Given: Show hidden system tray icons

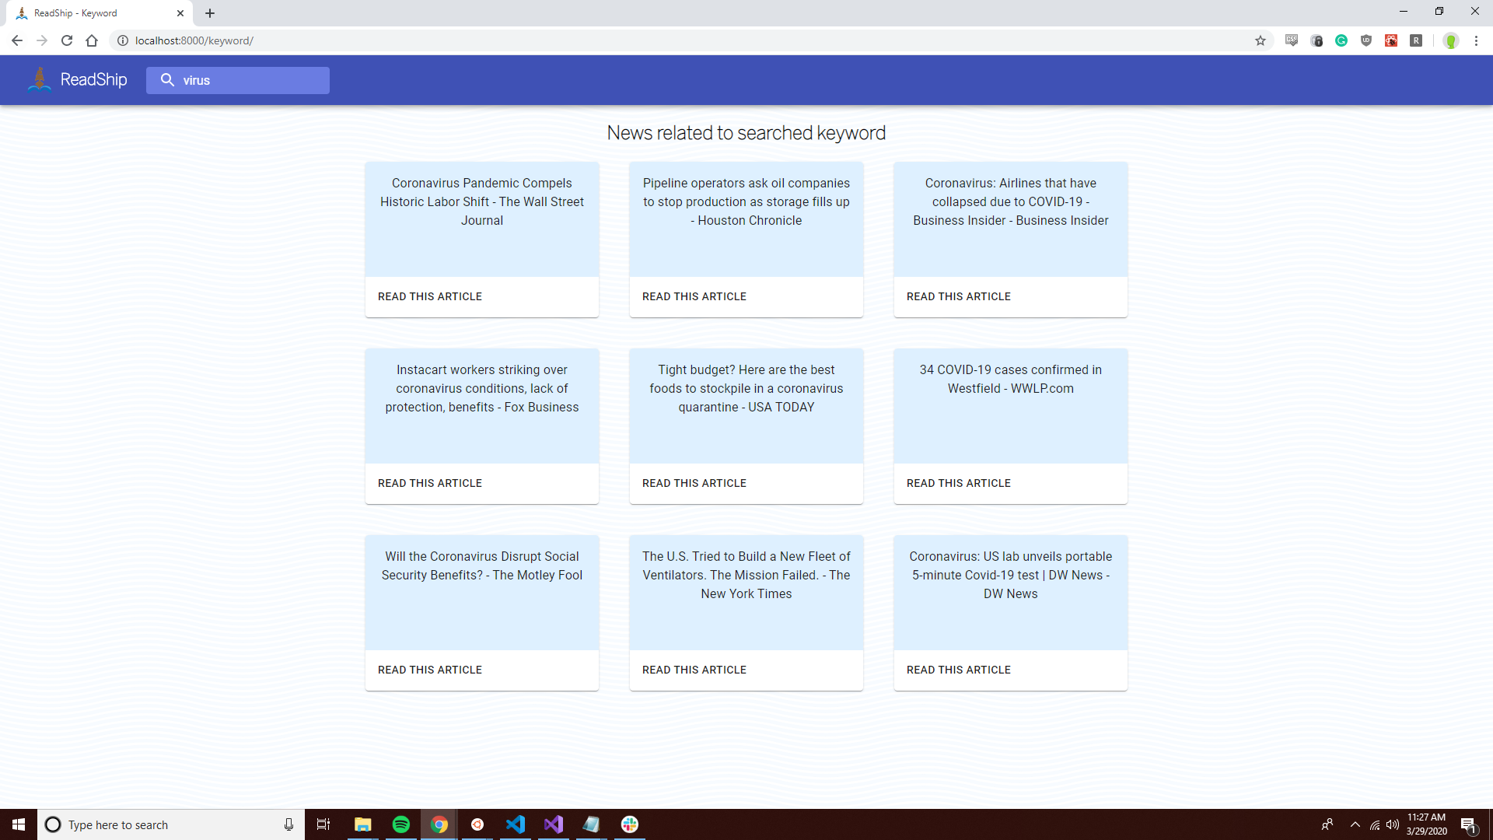Looking at the screenshot, I should coord(1355,824).
